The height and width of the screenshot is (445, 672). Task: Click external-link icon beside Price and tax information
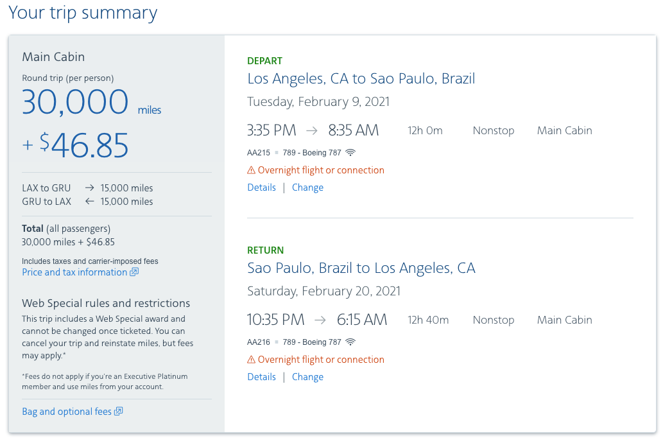pyautogui.click(x=134, y=272)
